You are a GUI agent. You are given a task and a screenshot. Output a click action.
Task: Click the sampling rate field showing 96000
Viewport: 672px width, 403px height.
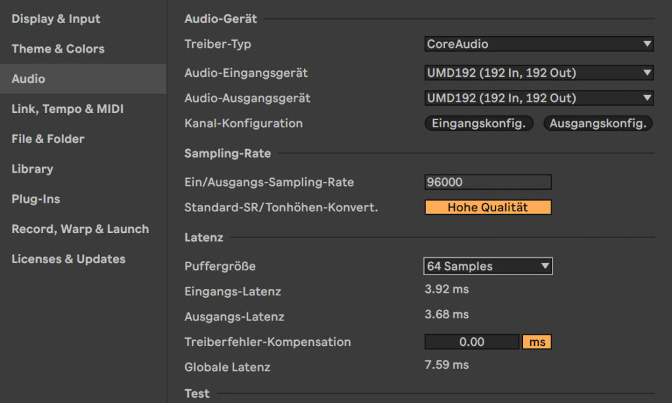point(488,182)
